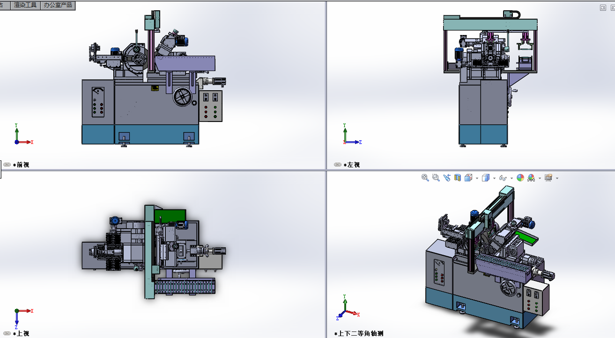Image resolution: width=615 pixels, height=338 pixels.
Task: Click the collapse-left panel icon at top right
Action: point(603,7)
